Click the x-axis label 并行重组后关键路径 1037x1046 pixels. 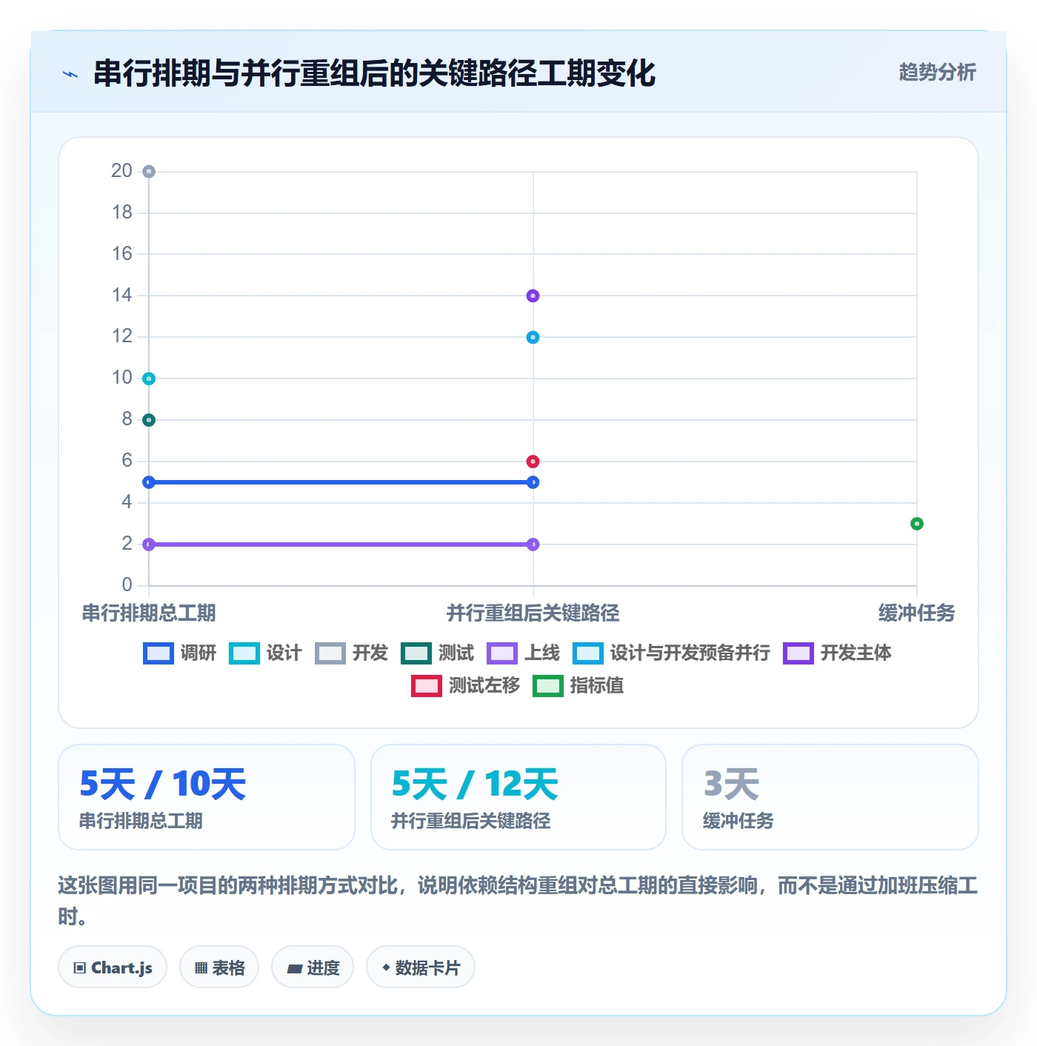coord(533,613)
